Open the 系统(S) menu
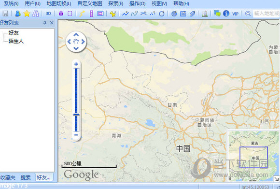Screen dimensions: 280x189 pyautogui.click(x=11, y=3)
